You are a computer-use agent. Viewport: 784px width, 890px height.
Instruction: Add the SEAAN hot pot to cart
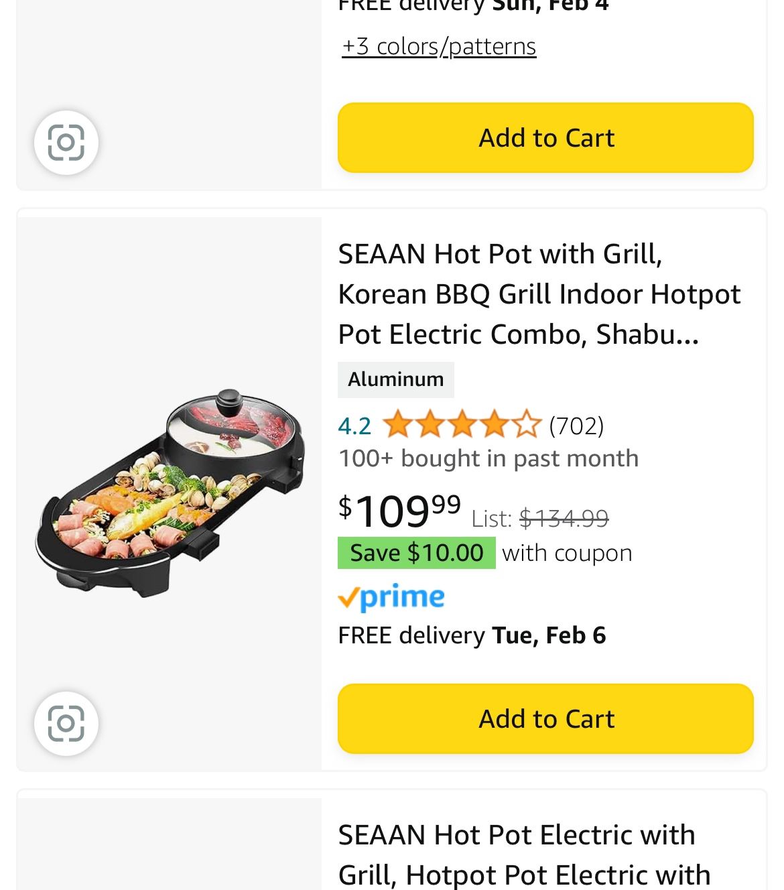tap(545, 718)
